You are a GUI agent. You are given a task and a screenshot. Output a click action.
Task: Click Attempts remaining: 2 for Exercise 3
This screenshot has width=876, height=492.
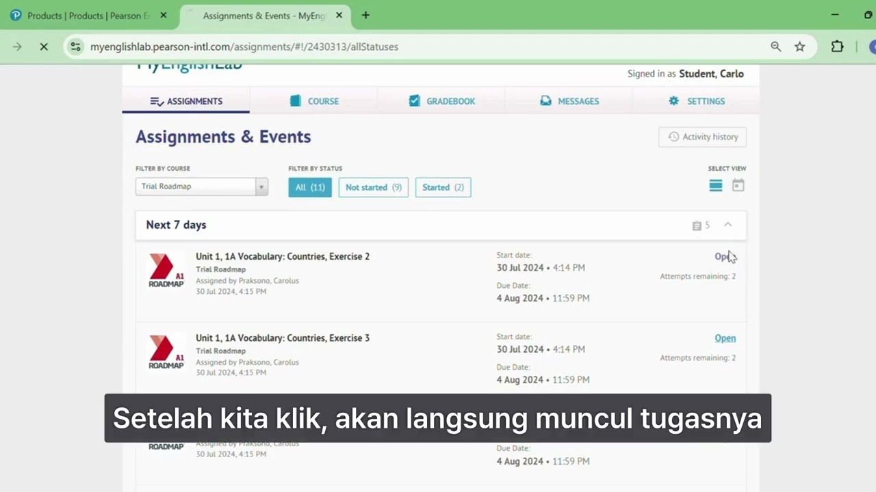click(698, 358)
